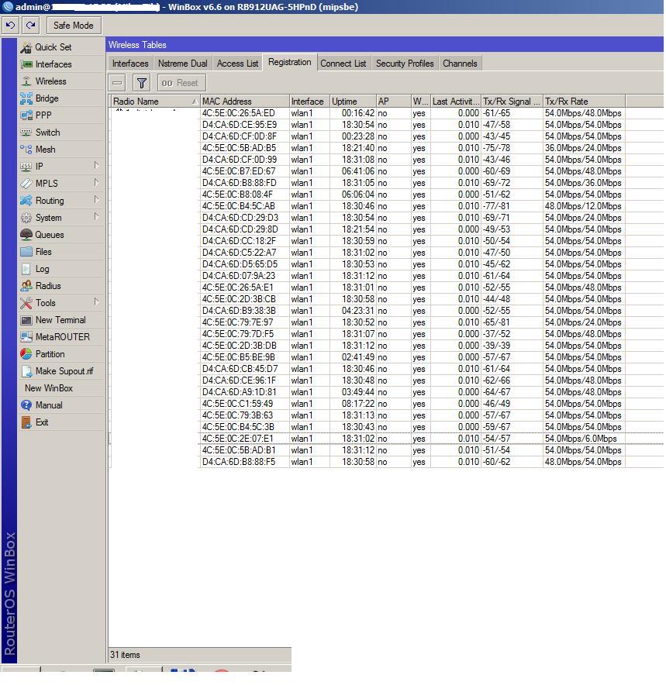The image size is (666, 699).
Task: Click New WinBox in sidebar
Action: point(48,388)
